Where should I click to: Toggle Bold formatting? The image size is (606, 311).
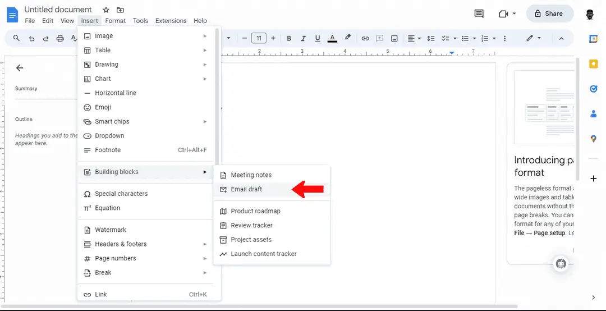[289, 38]
